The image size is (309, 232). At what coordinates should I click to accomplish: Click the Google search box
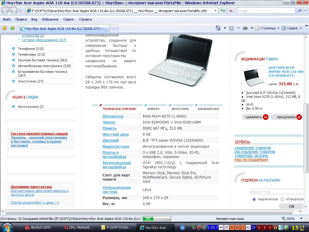(x=266, y=11)
